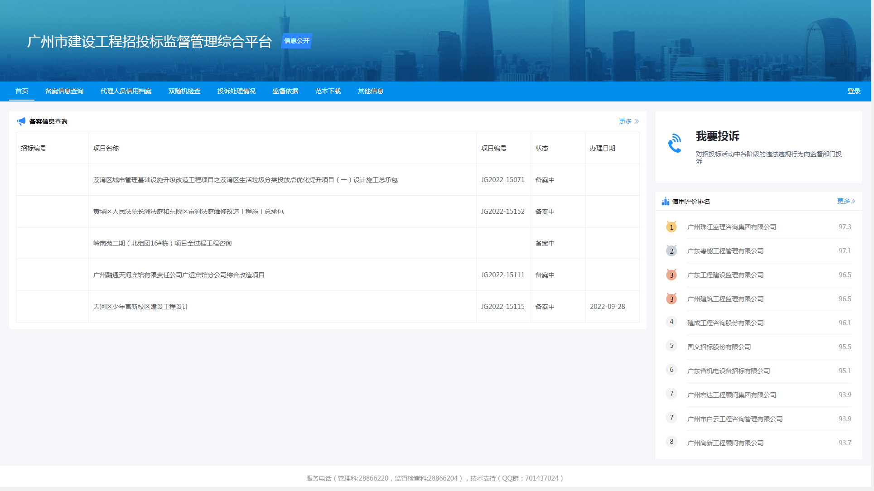This screenshot has height=491, width=874.
Task: Go to 投诉处理情况 menu item
Action: point(237,91)
